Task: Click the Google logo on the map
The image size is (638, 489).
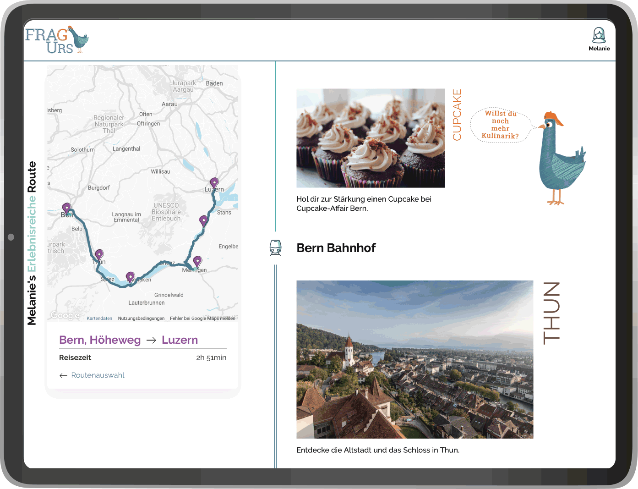Action: click(x=65, y=315)
